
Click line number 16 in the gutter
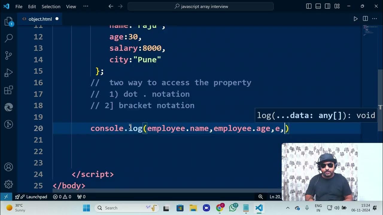point(38,83)
